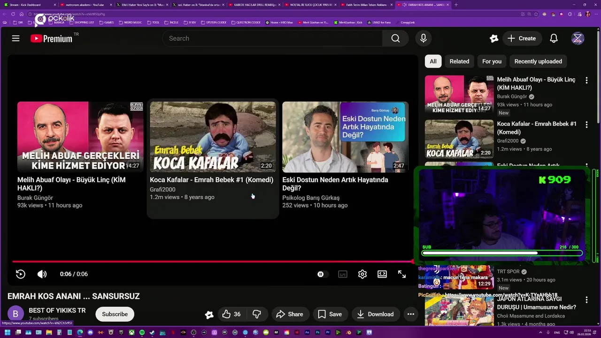
Task: Open options menu for JAPON ATLARINA sidebar video
Action: click(586, 300)
